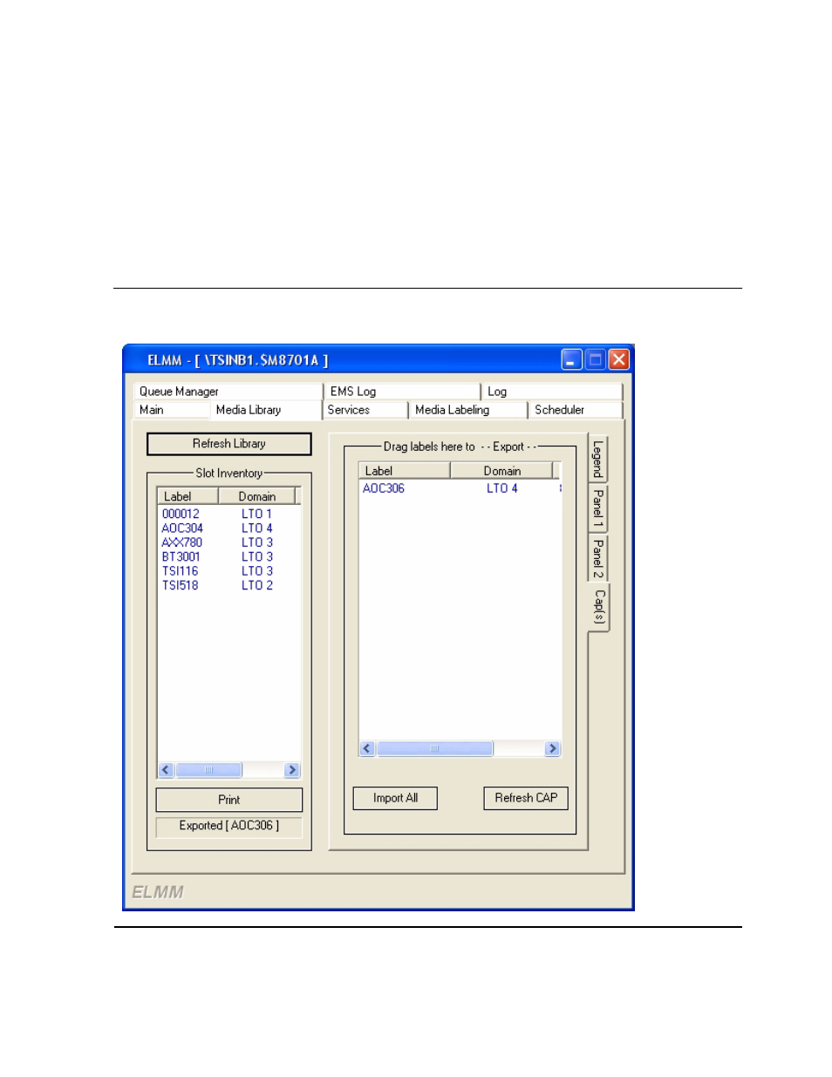Image resolution: width=832 pixels, height=1077 pixels.
Task: Select label AXX780 in Slot Inventory
Action: pyautogui.click(x=181, y=542)
